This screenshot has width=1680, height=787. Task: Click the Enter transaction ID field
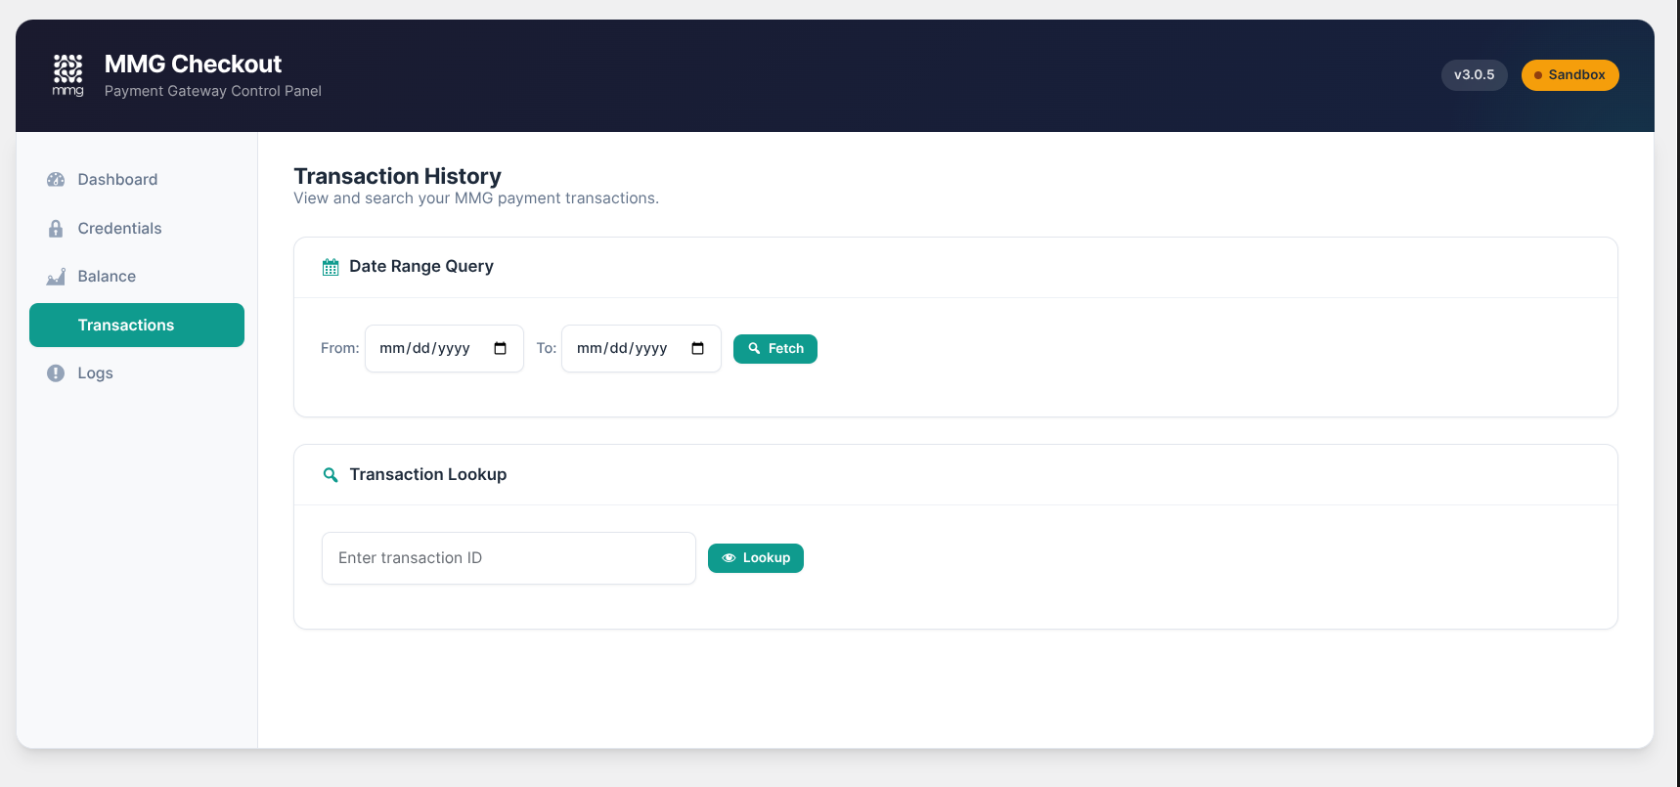click(508, 558)
